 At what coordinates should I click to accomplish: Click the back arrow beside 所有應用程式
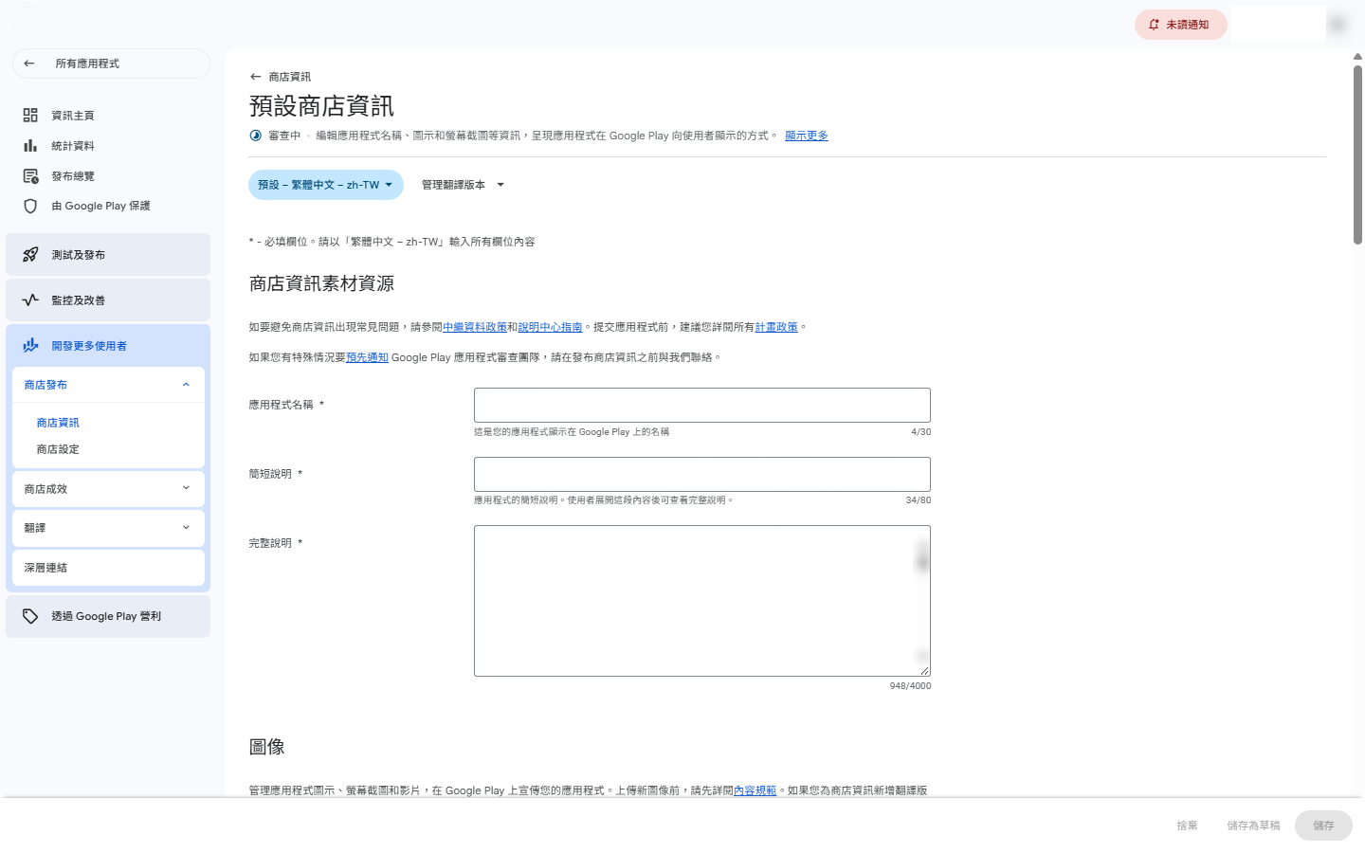pos(29,64)
